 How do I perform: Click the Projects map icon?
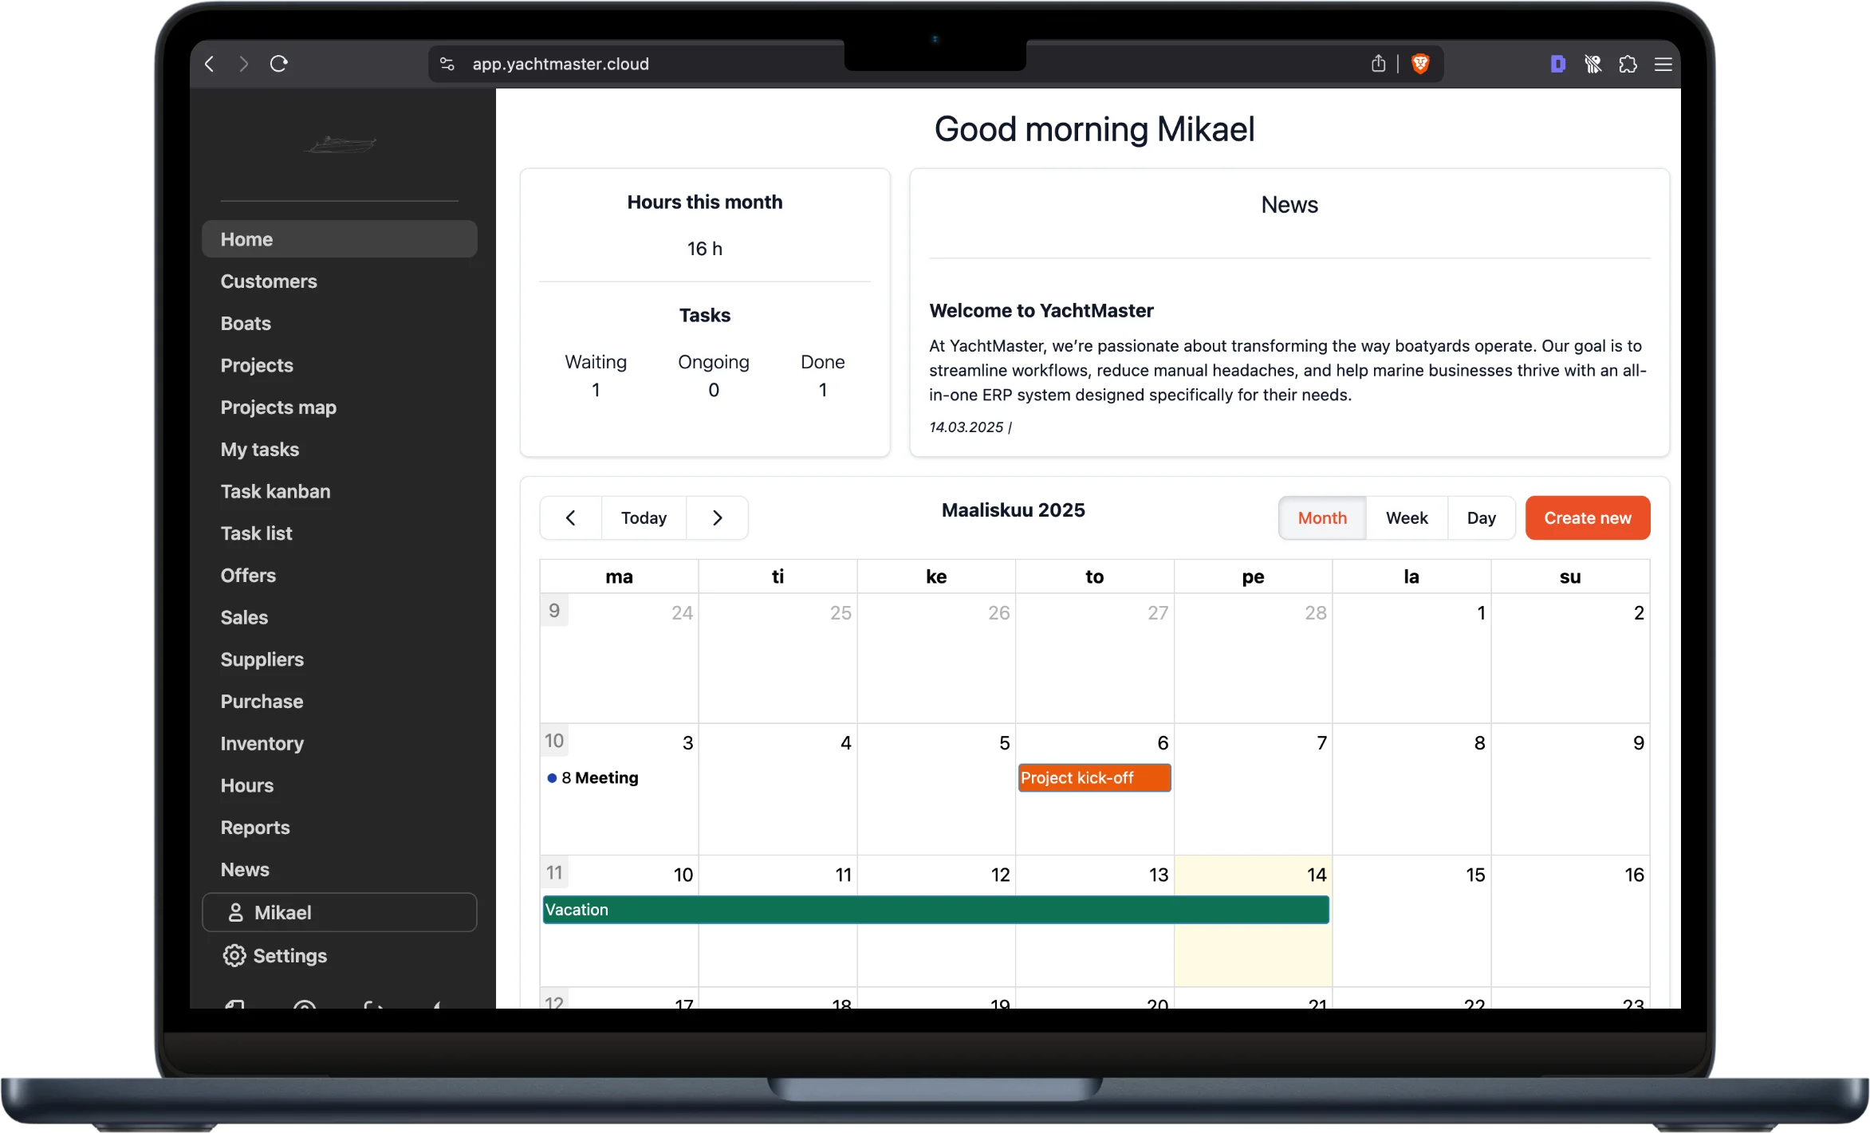(x=278, y=406)
